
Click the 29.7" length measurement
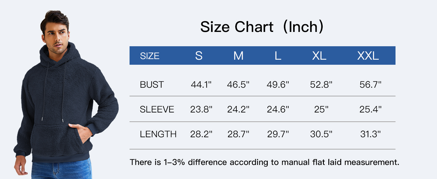pos(278,134)
